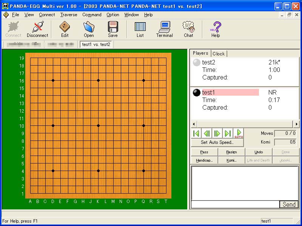Save the game with Save icon
Screen dimensions: 302x226
[x=112, y=29]
